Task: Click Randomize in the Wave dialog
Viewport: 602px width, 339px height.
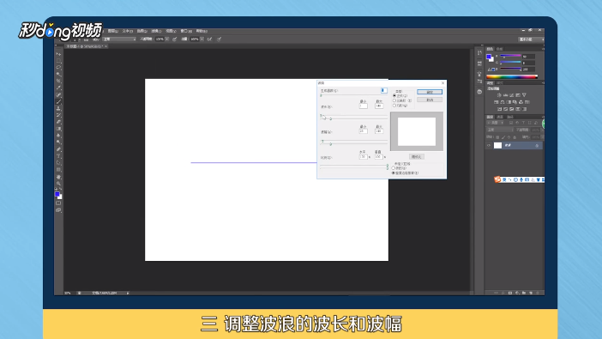Action: [x=416, y=157]
